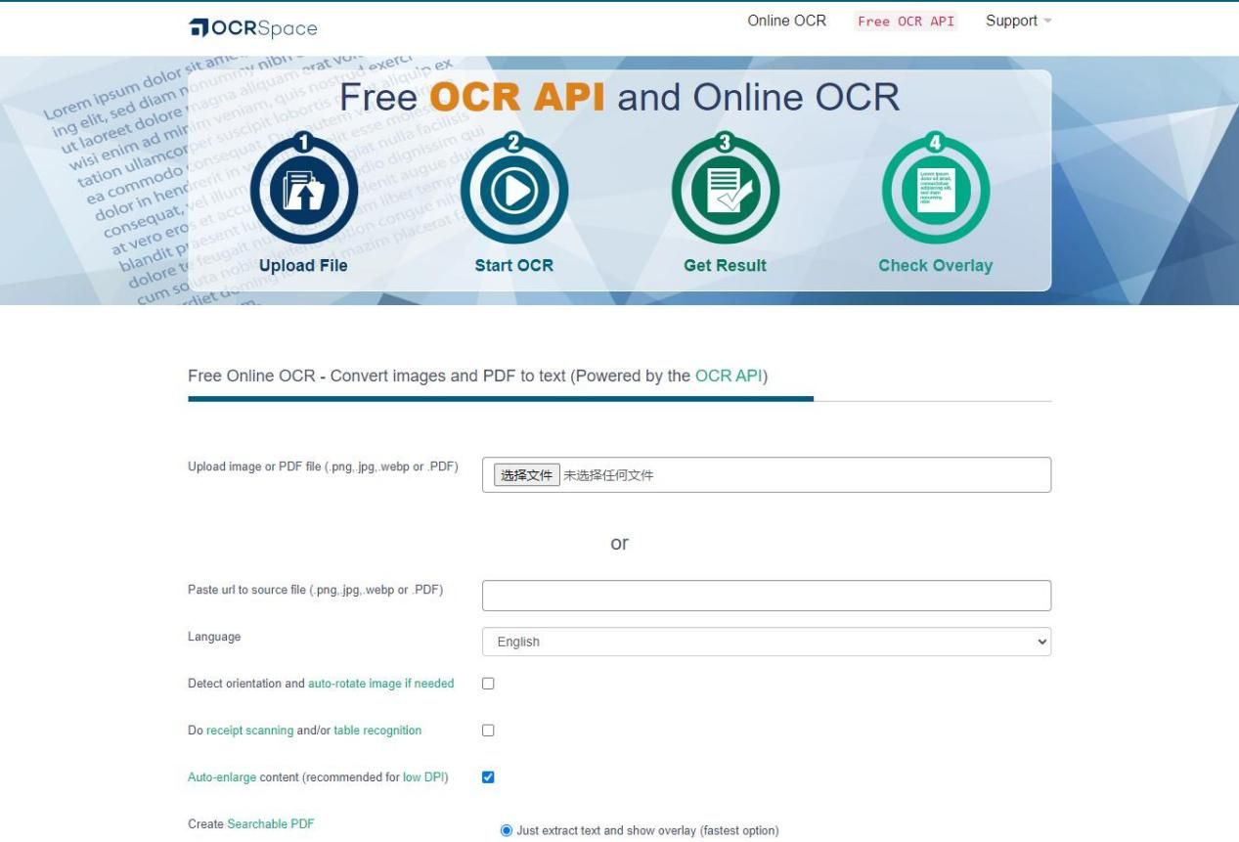Uncheck the Auto-enlarge content checkbox
Screen dimensions: 1239x842
(488, 777)
